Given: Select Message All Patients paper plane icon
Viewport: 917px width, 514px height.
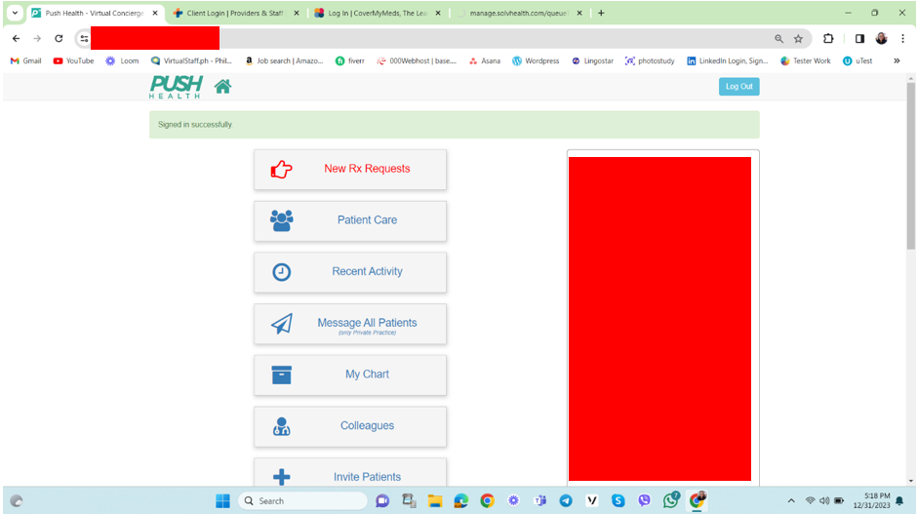Looking at the screenshot, I should pos(281,324).
